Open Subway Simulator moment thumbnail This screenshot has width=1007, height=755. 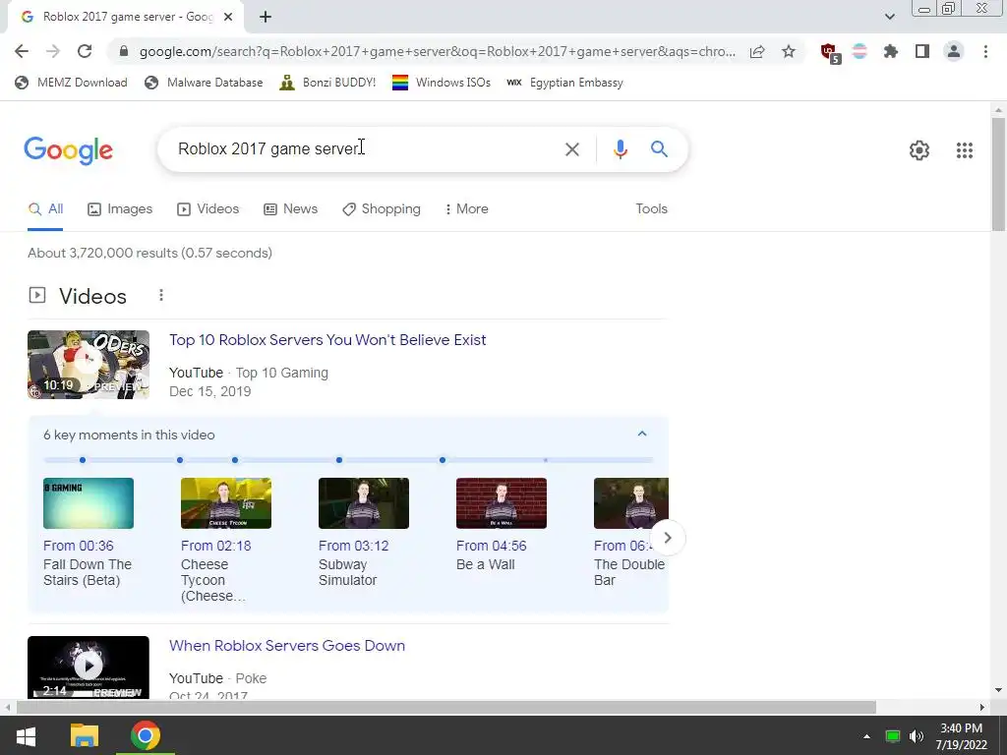coord(364,503)
